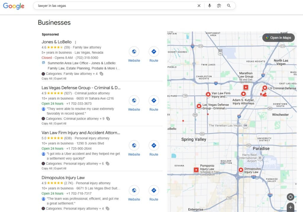Click Copy All under Las Vegas Defense Group
This screenshot has width=303, height=212.
point(47,124)
